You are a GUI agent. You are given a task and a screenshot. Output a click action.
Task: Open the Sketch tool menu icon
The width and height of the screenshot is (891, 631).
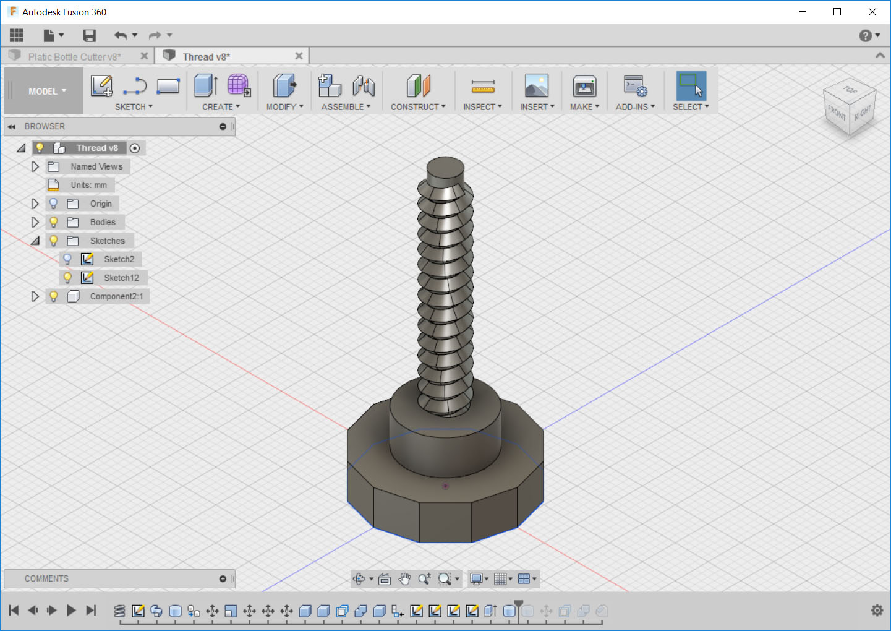101,85
